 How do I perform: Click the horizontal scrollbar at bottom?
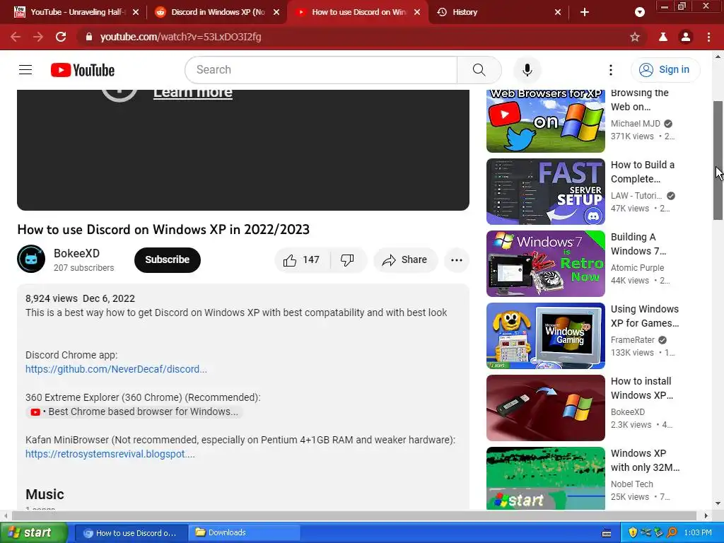tap(354, 515)
